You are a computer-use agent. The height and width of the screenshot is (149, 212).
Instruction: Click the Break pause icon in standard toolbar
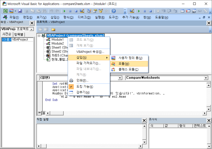click(x=70, y=11)
